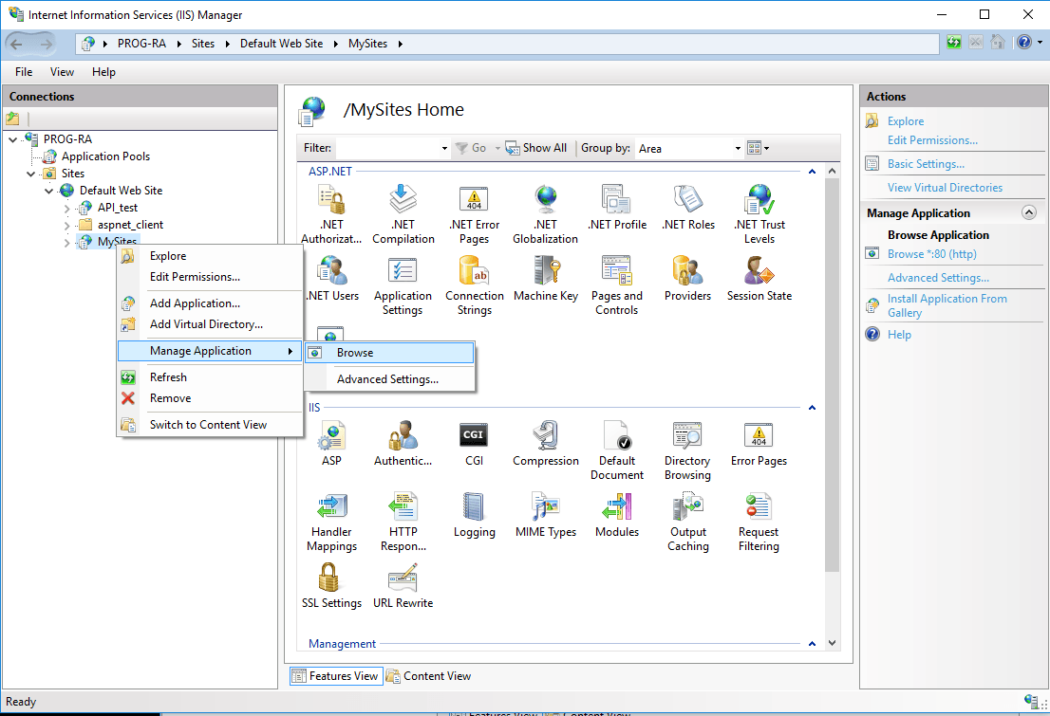Open Application Settings feature
Viewport: 1050px width, 716px height.
[403, 270]
